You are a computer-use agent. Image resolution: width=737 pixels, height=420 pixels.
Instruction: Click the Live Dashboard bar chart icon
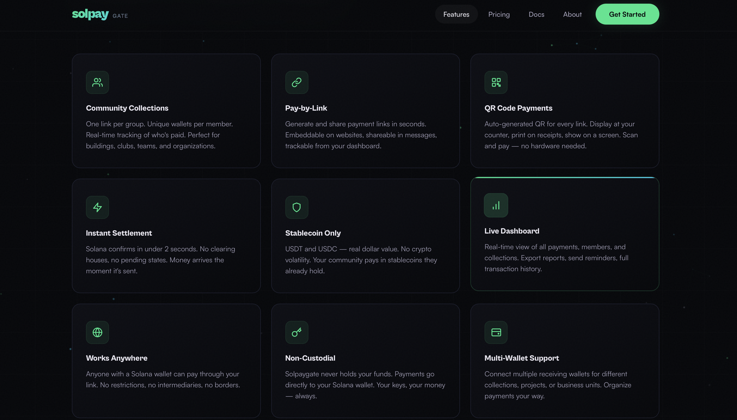(496, 205)
